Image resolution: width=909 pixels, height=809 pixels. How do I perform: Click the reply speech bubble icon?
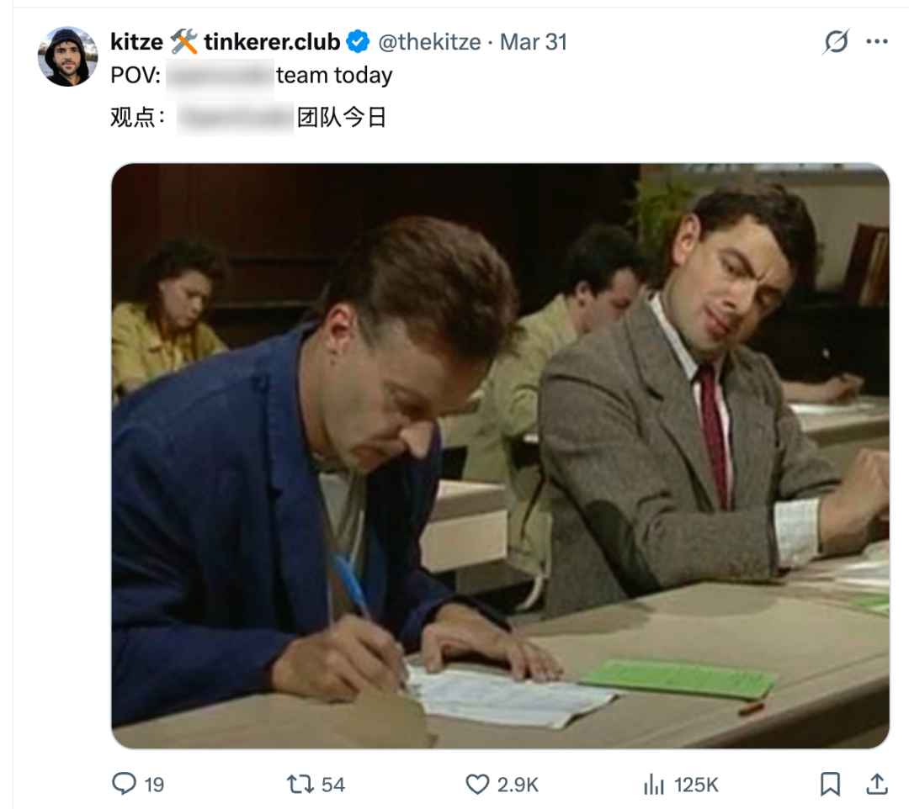[x=125, y=785]
